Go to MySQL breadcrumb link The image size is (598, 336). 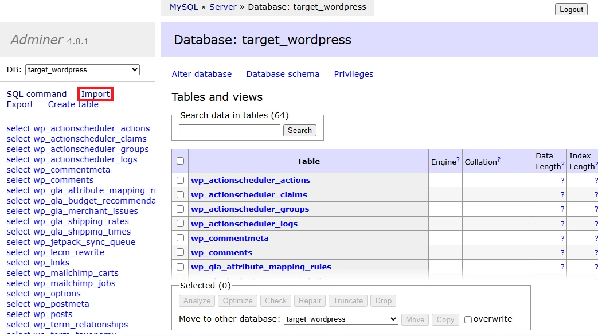[x=184, y=7]
